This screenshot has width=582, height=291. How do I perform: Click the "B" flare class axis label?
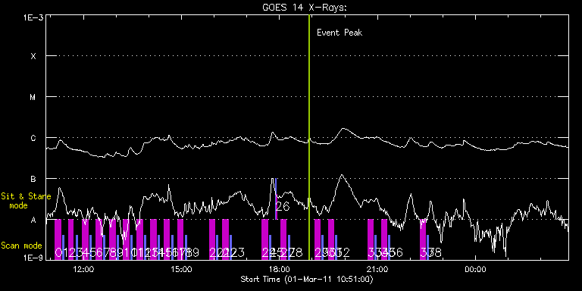33,180
